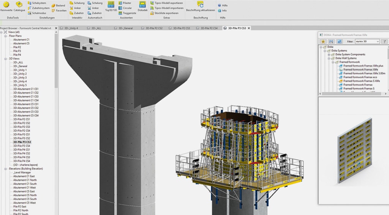Image resolution: width=389 pixels, height=215 pixels.
Task: Switch to the 3D-Pile P2 CS4 tab
Action: [x=209, y=28]
